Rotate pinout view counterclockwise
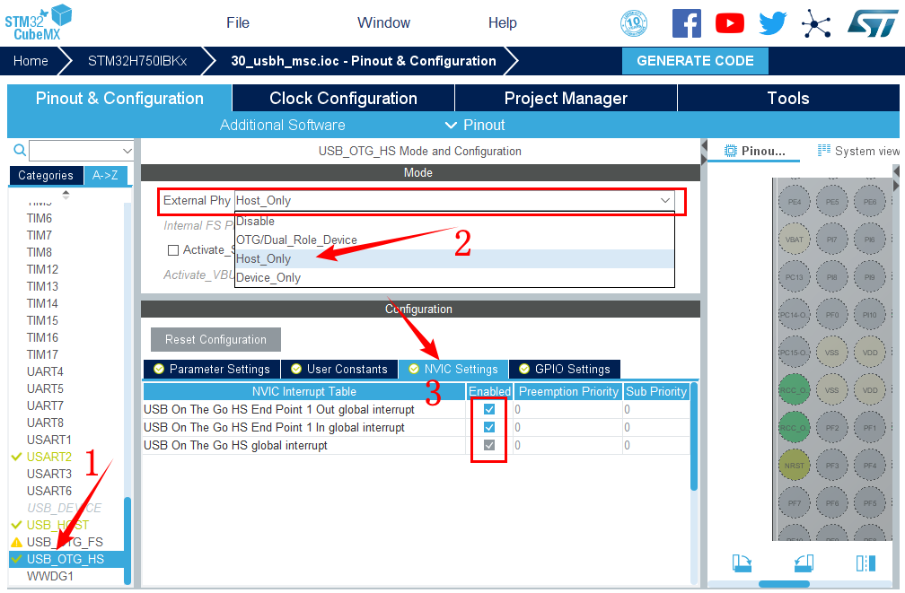The width and height of the screenshot is (905, 593). 804,562
